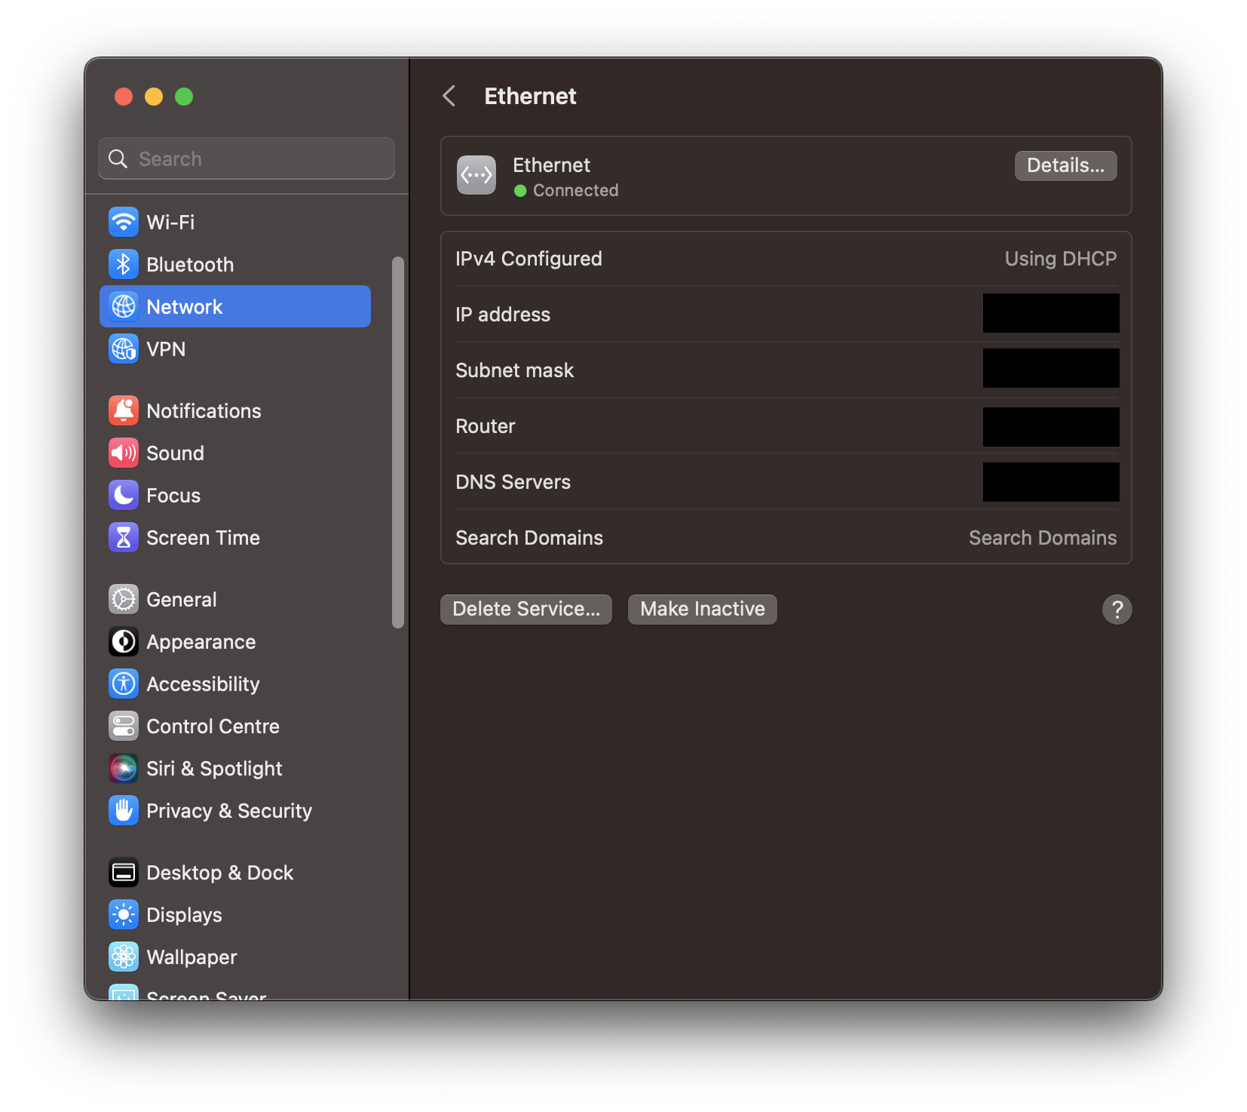Open Displays label in sidebar
1247x1112 pixels.
[184, 914]
